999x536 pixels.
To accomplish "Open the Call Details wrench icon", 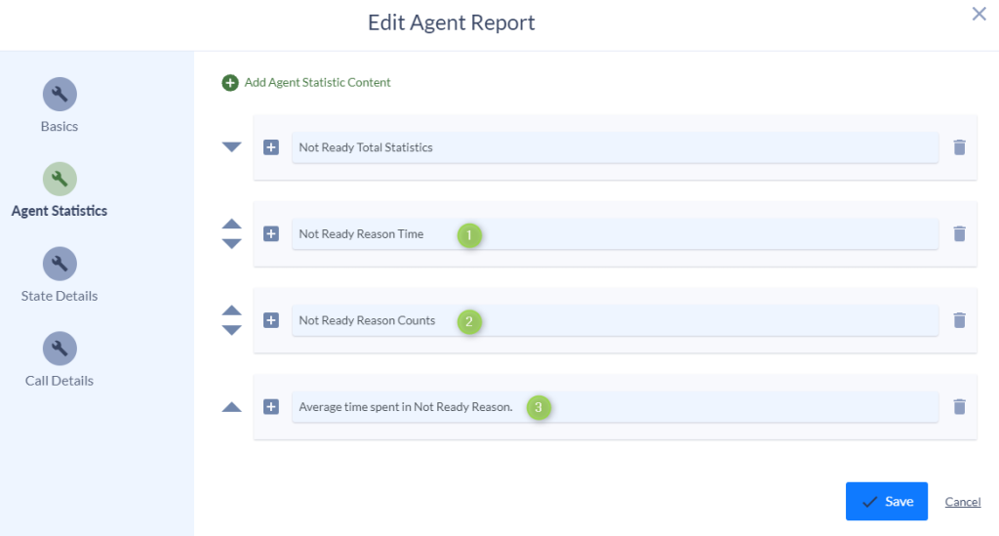I will (60, 349).
